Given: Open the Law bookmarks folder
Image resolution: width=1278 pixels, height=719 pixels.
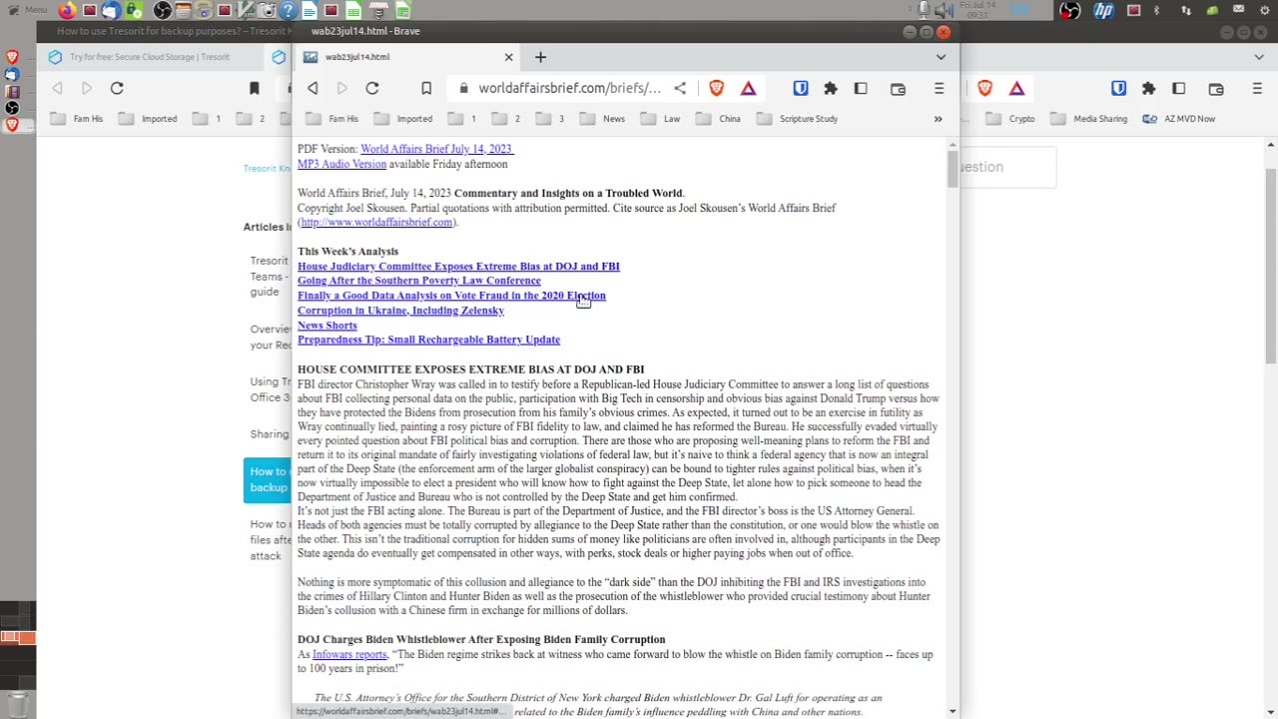Looking at the screenshot, I should click(x=661, y=119).
